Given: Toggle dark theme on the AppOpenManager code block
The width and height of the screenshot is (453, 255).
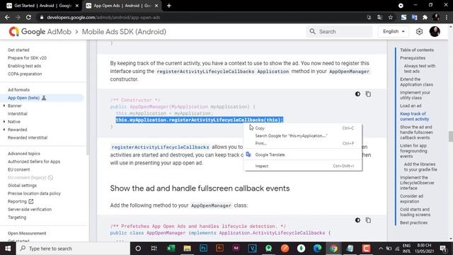Looking at the screenshot, I should (x=357, y=220).
